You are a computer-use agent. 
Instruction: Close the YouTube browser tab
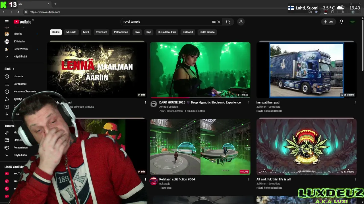pyautogui.click(x=48, y=4)
